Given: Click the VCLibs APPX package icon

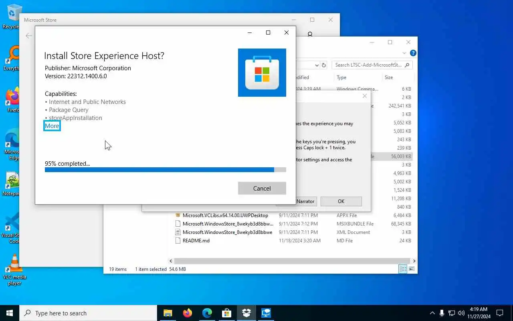Looking at the screenshot, I should pos(178,215).
